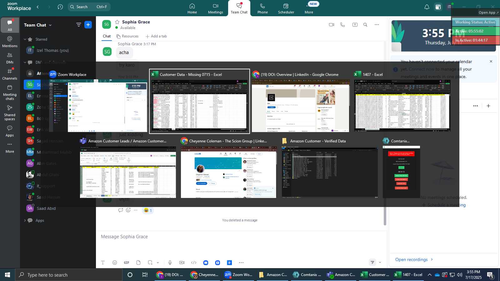The width and height of the screenshot is (500, 281).
Task: Expand the Apps section in chat list
Action: tap(25, 220)
